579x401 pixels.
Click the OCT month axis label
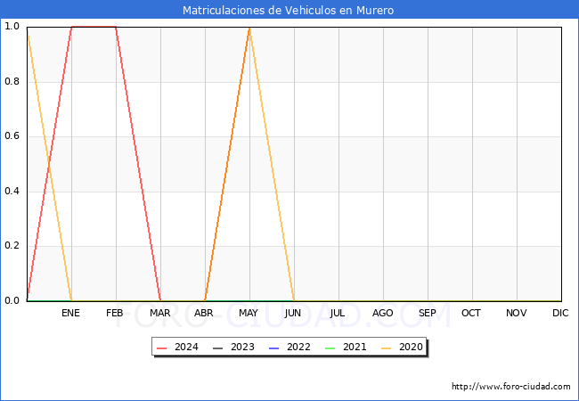point(471,313)
